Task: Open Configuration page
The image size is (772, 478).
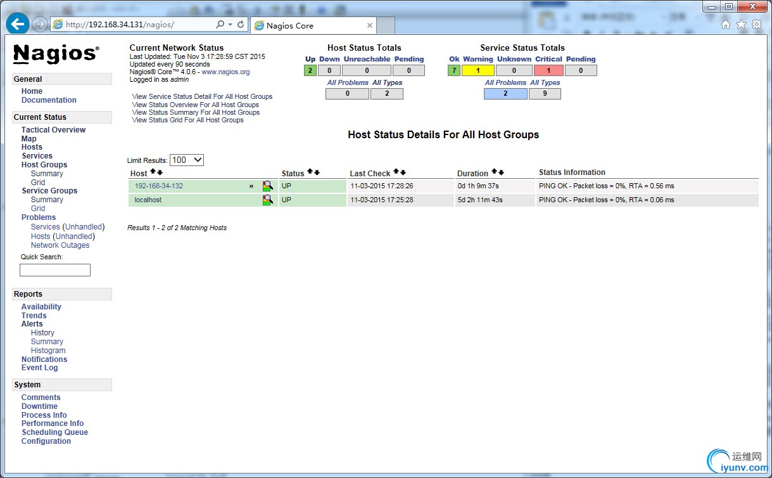Action: click(46, 441)
